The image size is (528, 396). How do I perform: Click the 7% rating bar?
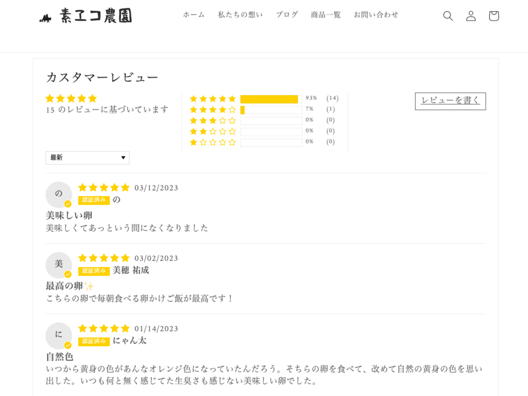(271, 110)
